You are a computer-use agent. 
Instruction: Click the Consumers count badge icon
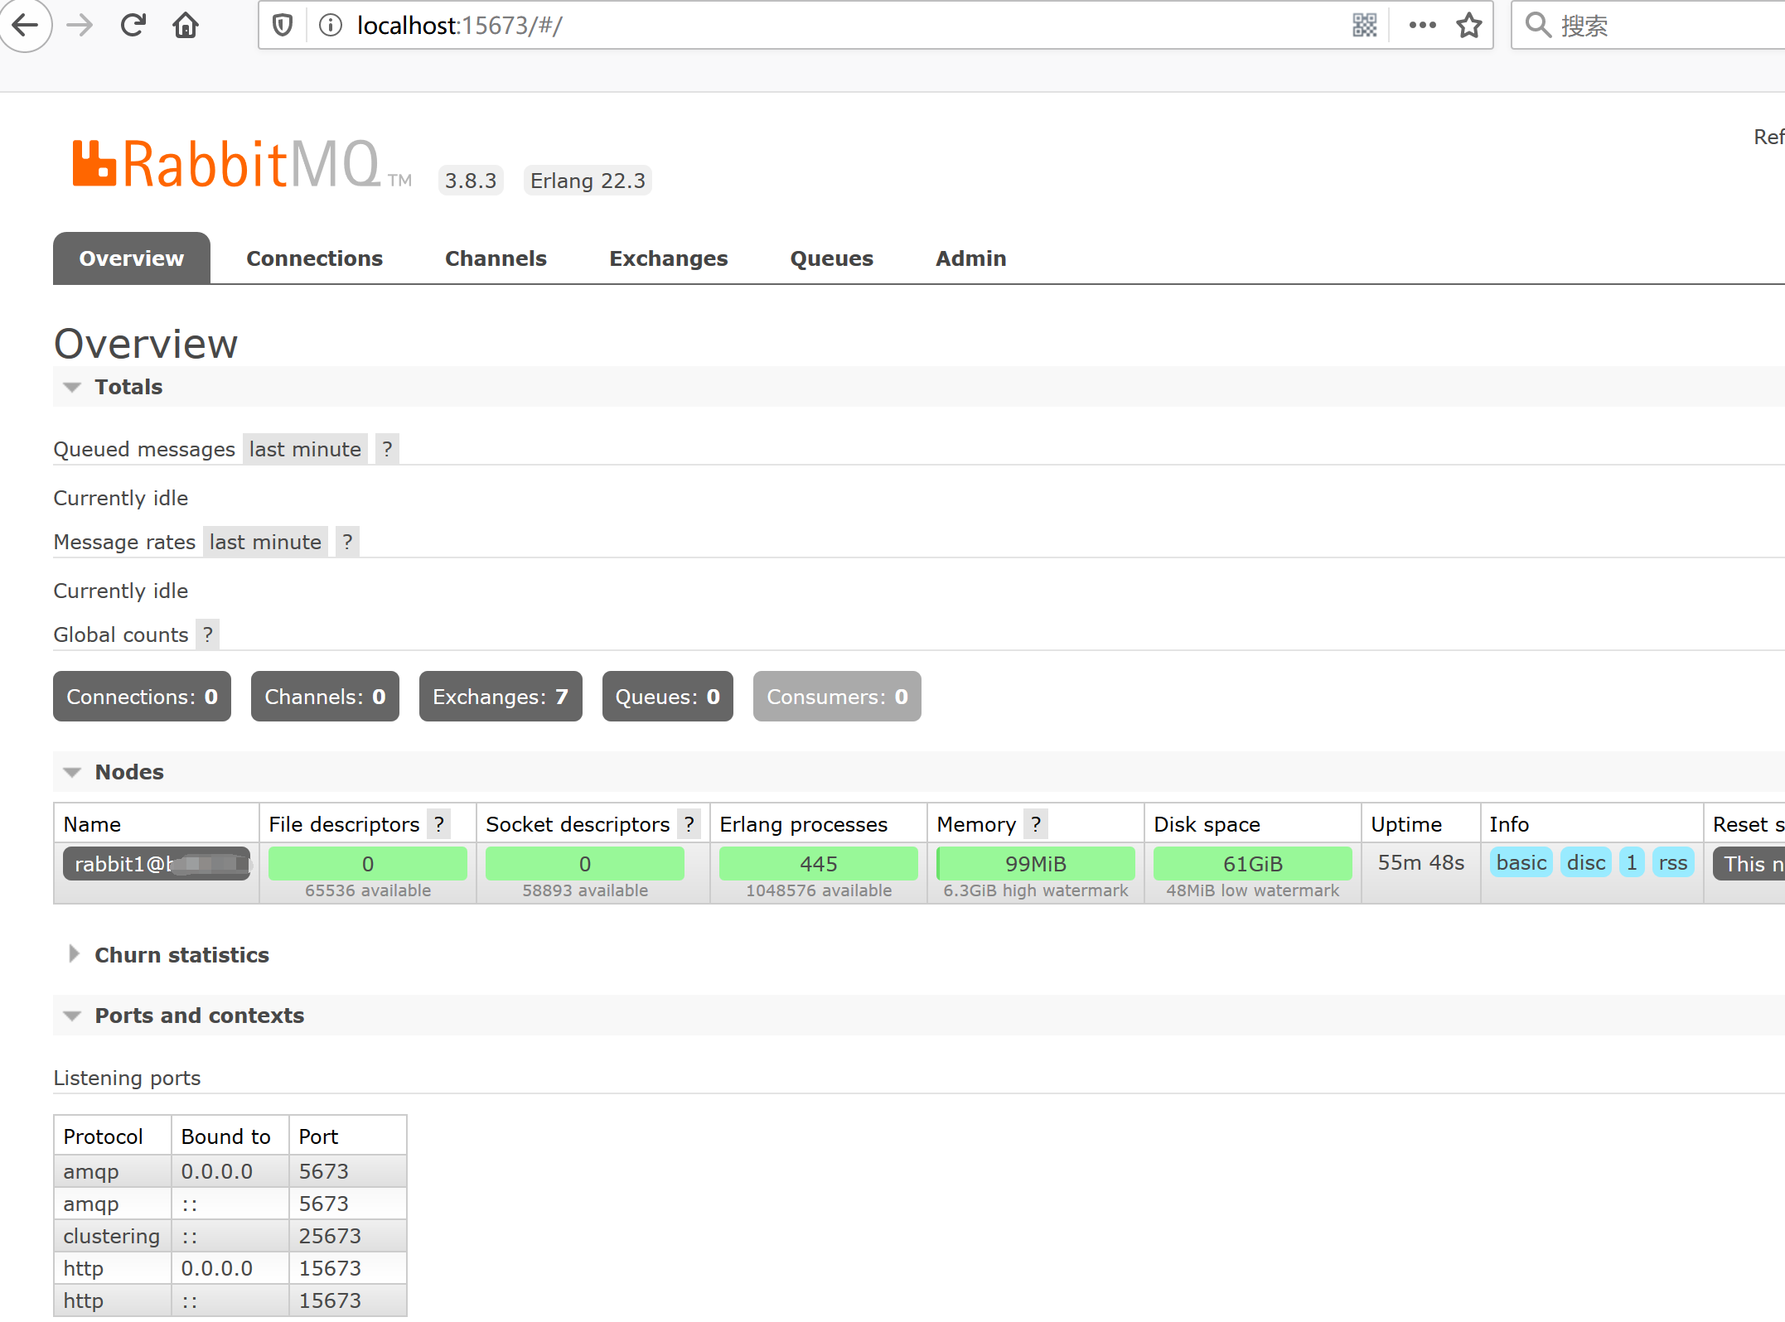836,696
